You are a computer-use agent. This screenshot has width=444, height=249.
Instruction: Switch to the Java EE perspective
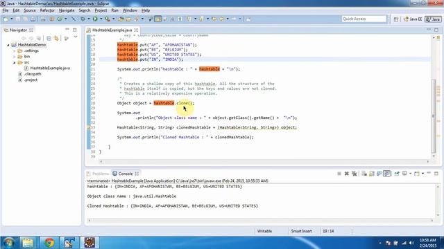413,19
